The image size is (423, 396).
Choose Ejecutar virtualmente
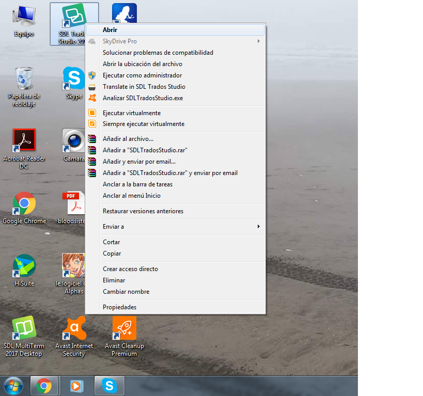(176, 113)
